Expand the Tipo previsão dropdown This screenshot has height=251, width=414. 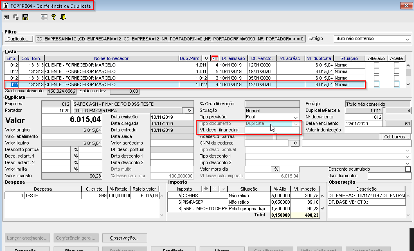pos(296,117)
